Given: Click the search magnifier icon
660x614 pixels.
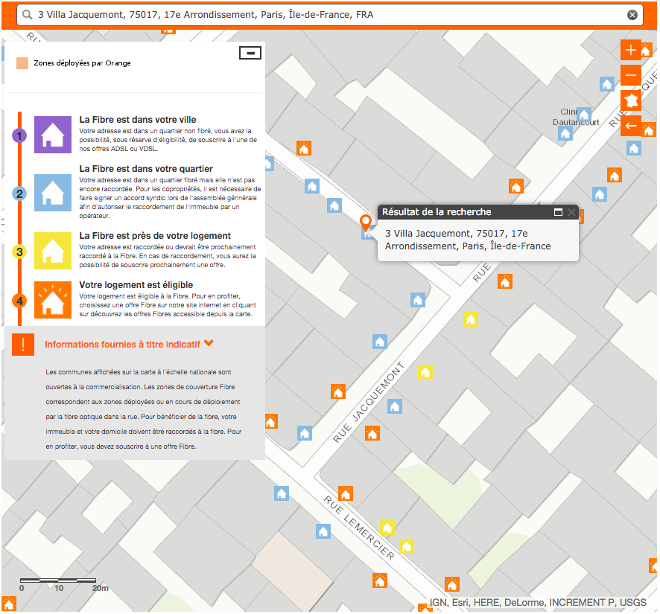Looking at the screenshot, I should 28,15.
